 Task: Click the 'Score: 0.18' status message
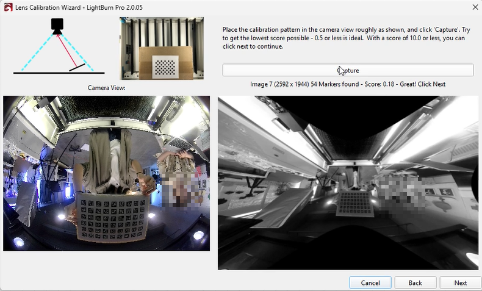click(348, 84)
